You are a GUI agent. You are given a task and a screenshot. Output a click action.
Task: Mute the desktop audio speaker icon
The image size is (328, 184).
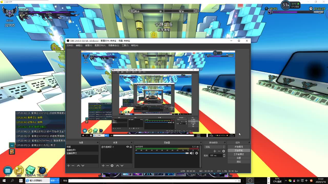(192, 153)
